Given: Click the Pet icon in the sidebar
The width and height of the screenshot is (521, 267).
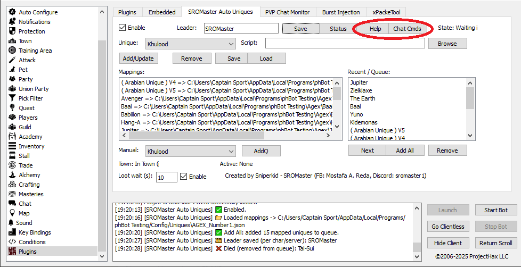Looking at the screenshot, I should (x=12, y=70).
